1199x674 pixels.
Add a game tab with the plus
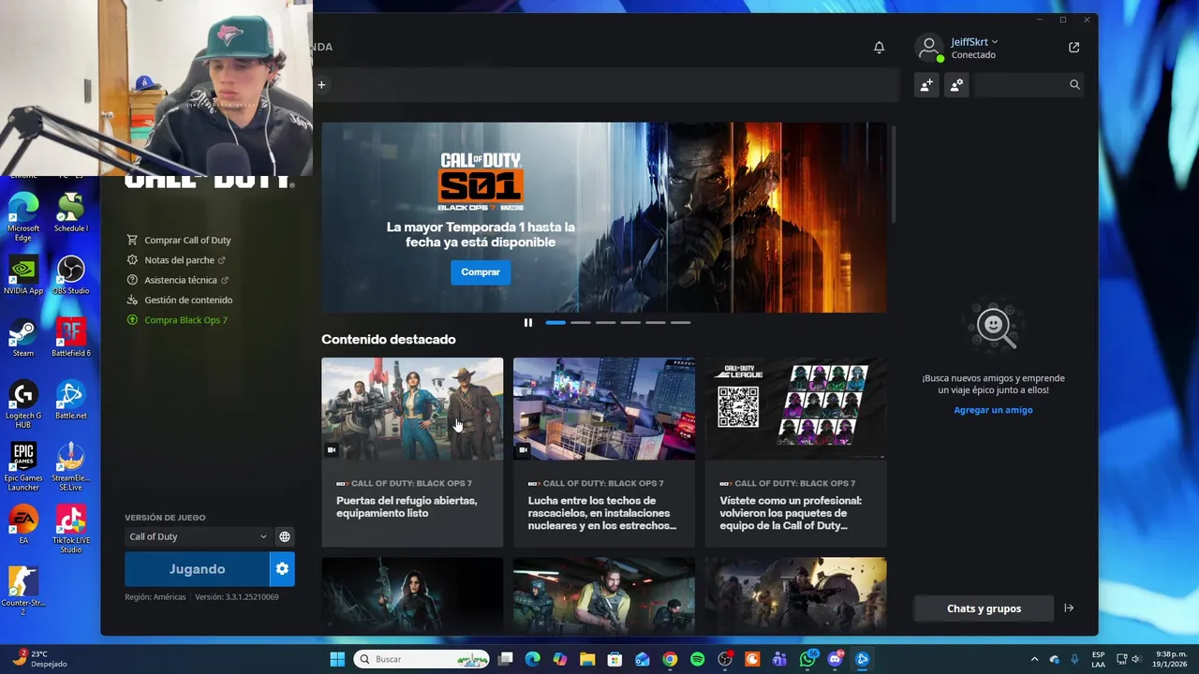321,85
